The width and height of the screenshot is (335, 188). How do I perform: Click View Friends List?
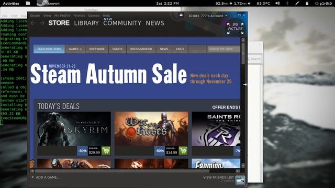click(x=218, y=178)
